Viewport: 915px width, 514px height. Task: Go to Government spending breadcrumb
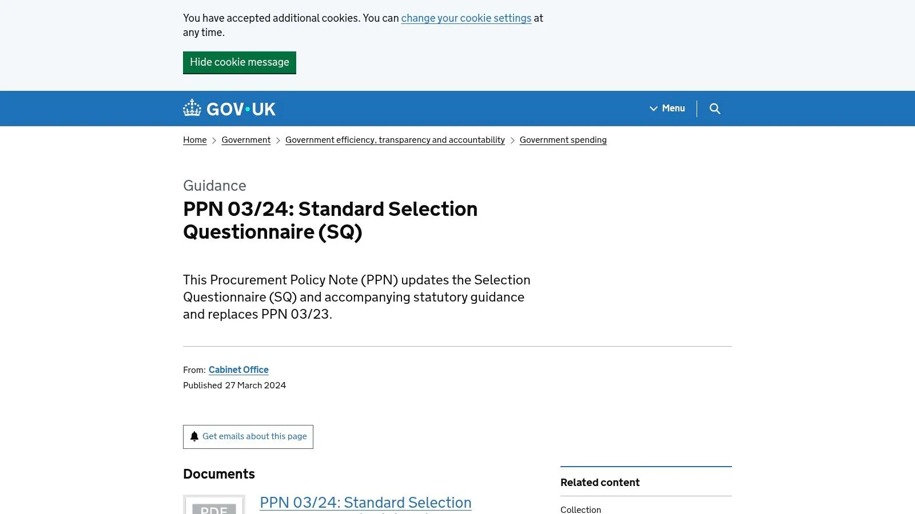(x=563, y=139)
